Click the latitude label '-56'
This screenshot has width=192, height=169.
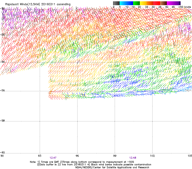(2, 90)
